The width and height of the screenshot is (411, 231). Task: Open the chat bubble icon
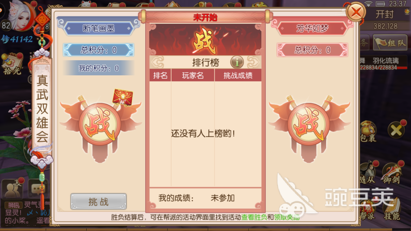click(x=38, y=189)
